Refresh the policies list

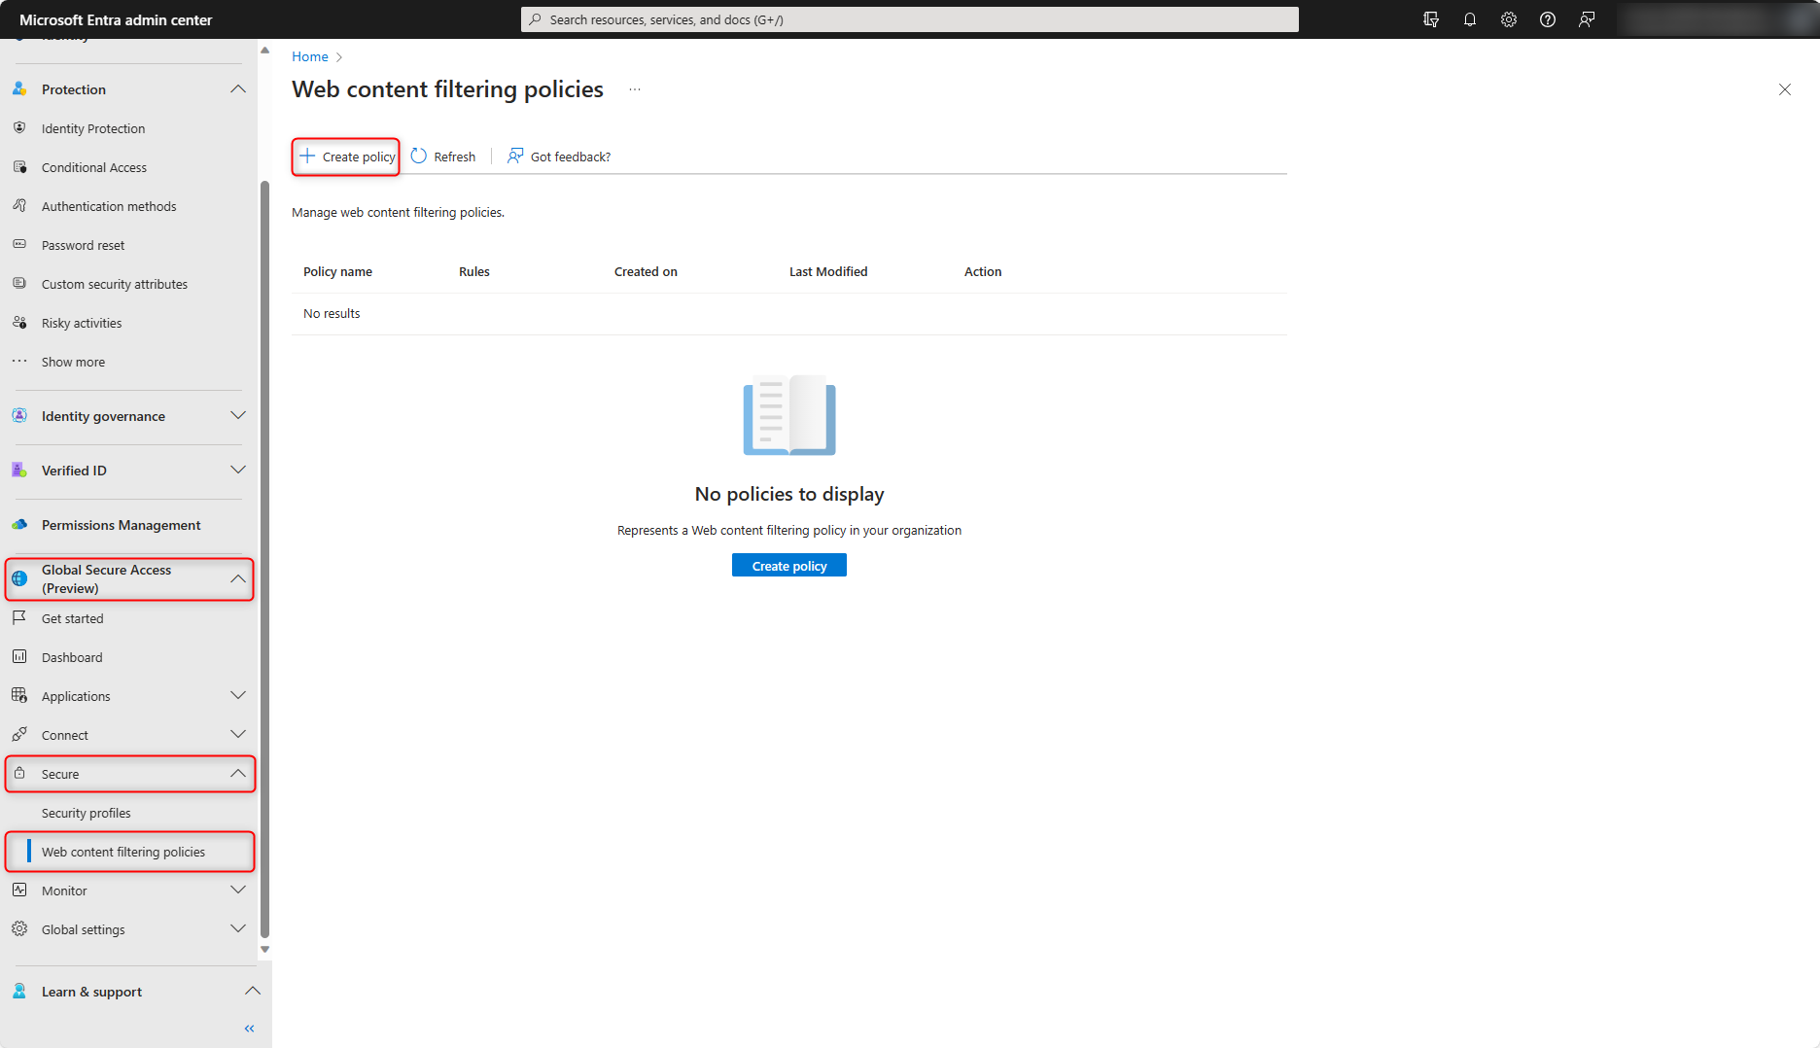tap(442, 156)
